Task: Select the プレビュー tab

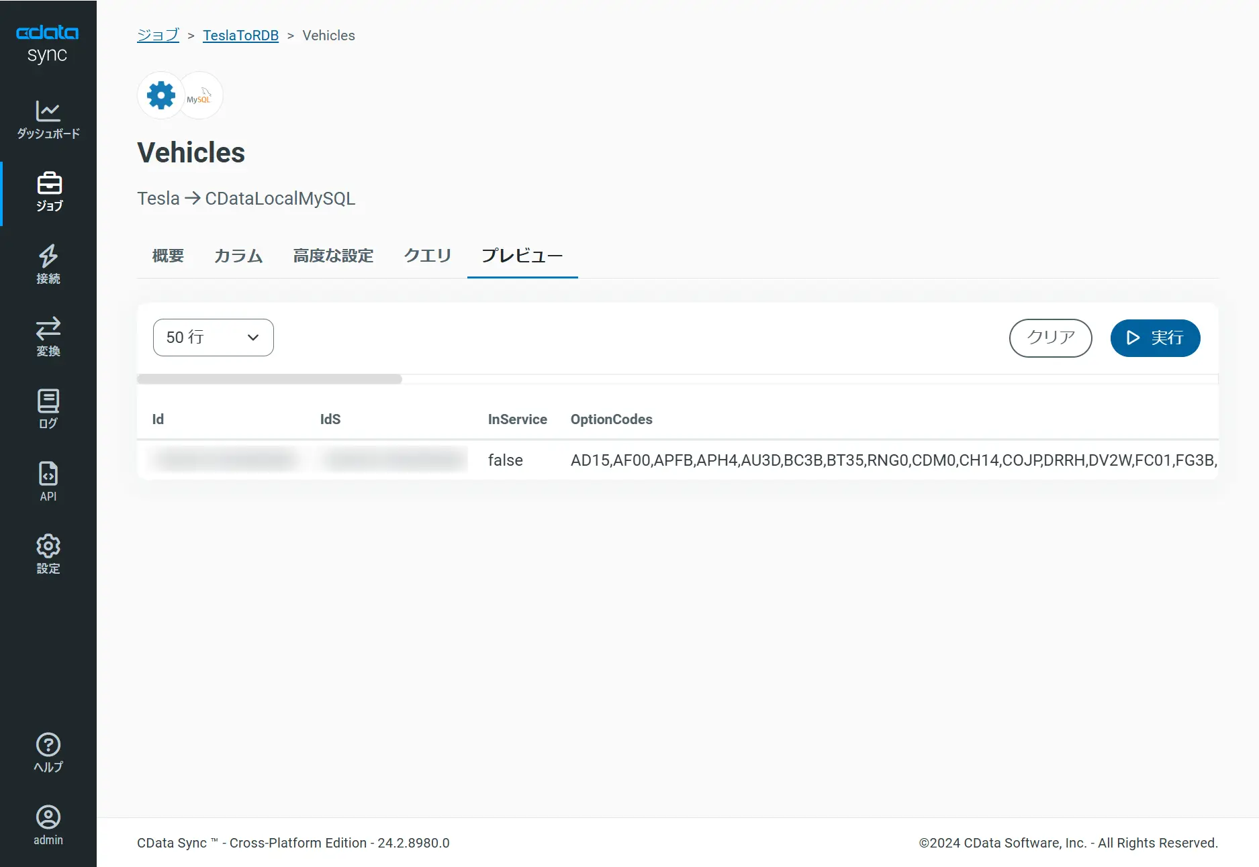Action: [522, 256]
